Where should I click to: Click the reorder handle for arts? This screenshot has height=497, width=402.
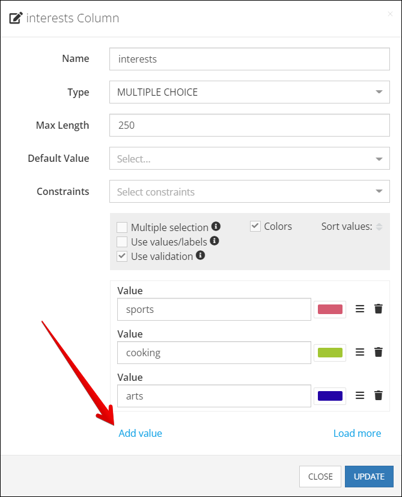(x=360, y=395)
